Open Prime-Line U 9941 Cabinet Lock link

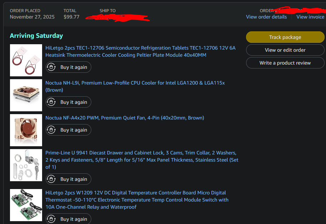coord(142,160)
